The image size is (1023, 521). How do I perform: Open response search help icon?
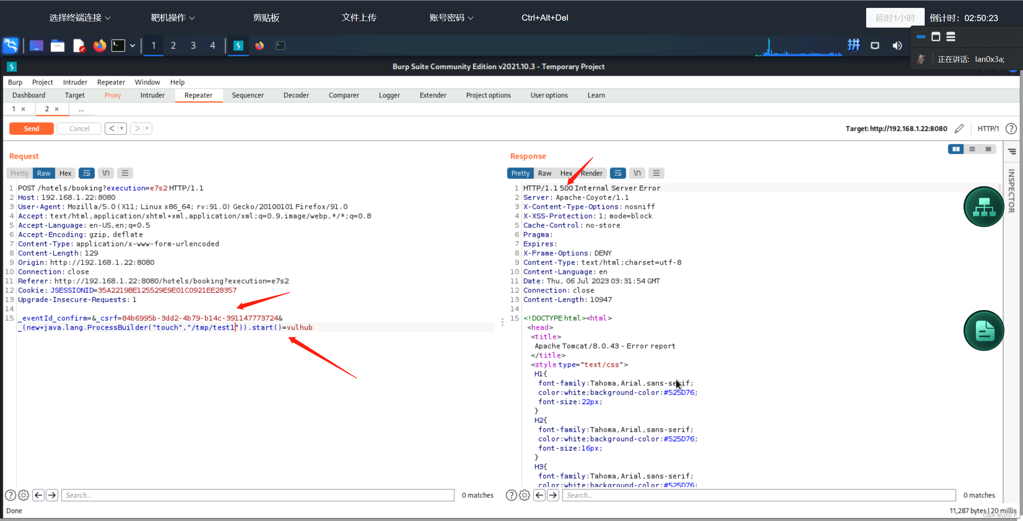coord(511,495)
